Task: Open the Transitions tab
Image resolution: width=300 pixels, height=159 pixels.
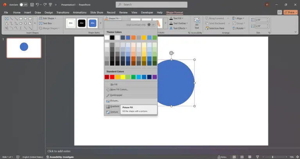Action: coord(63,12)
